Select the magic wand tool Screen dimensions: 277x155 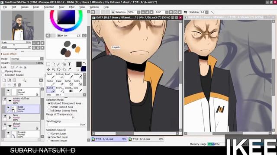[59, 64]
